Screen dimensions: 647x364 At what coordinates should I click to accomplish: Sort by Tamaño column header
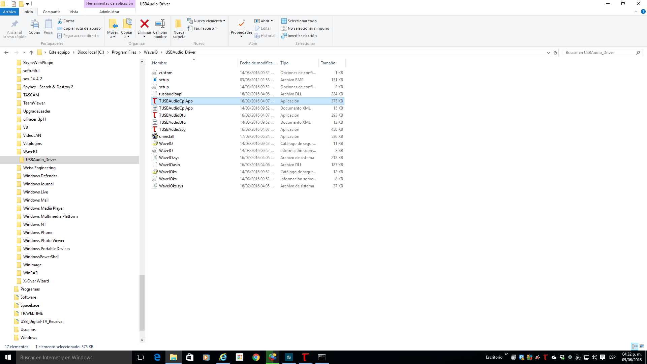click(x=328, y=63)
